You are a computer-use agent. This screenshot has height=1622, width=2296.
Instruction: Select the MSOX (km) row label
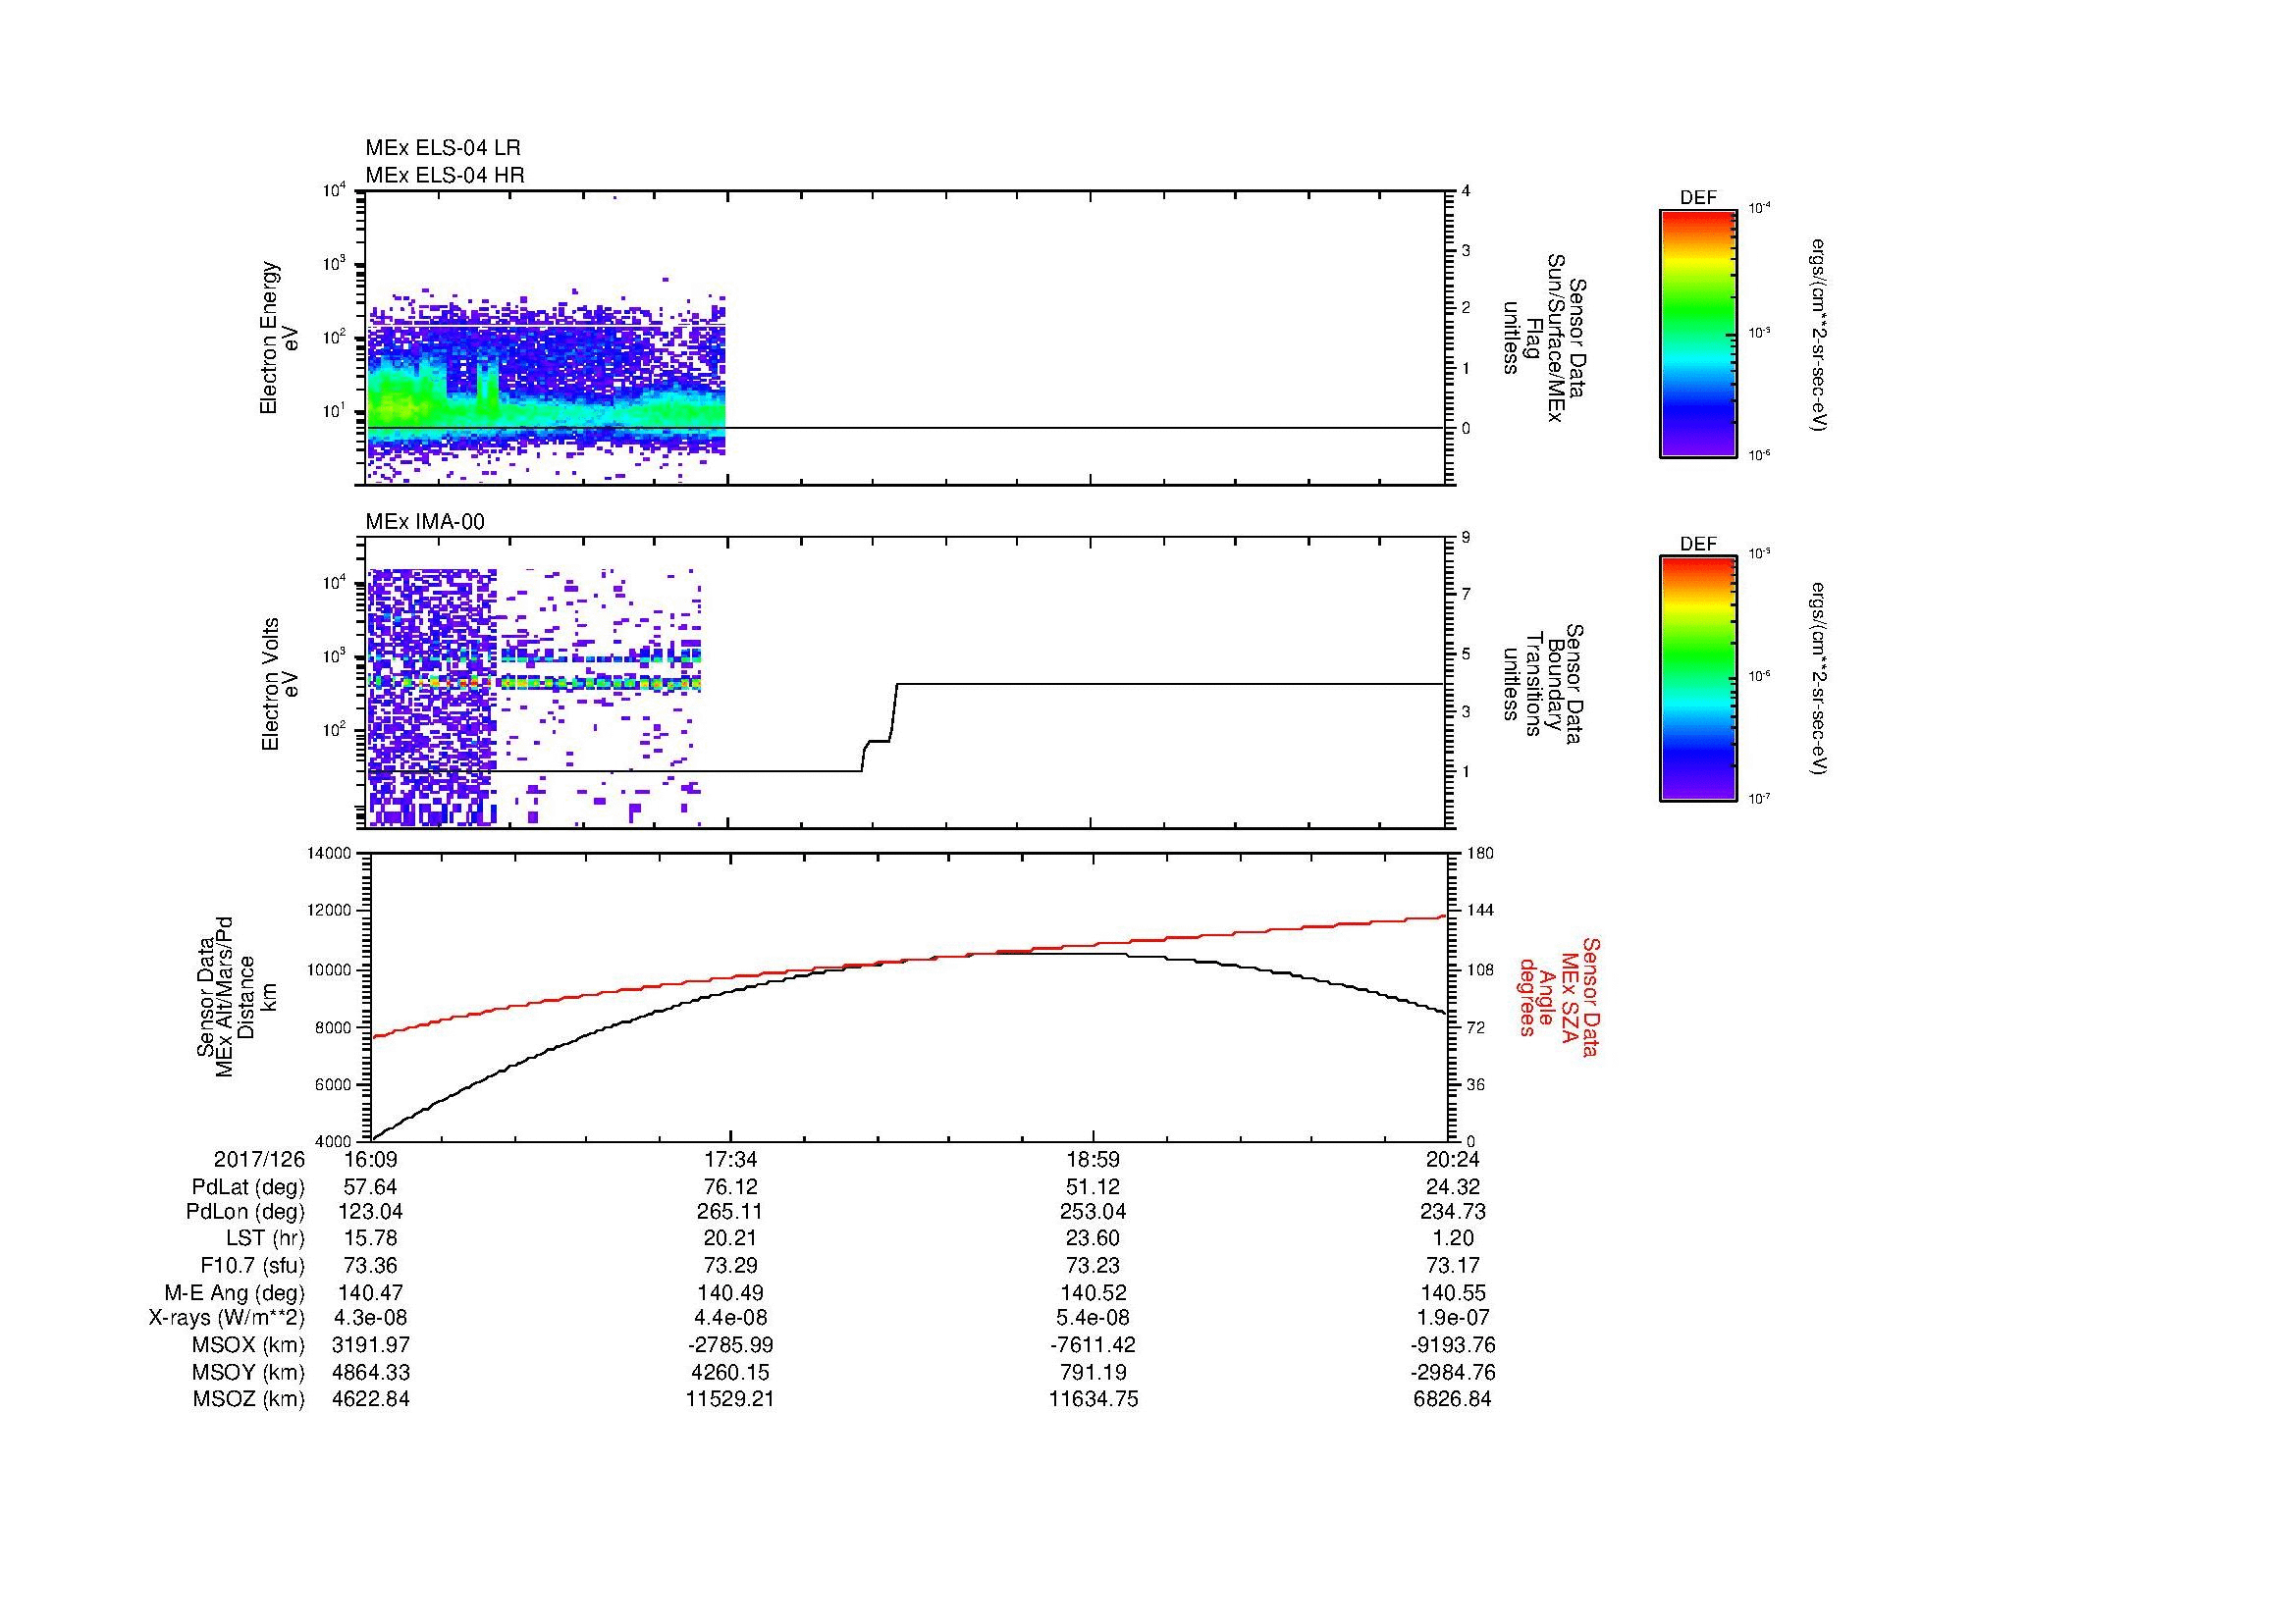point(248,1345)
